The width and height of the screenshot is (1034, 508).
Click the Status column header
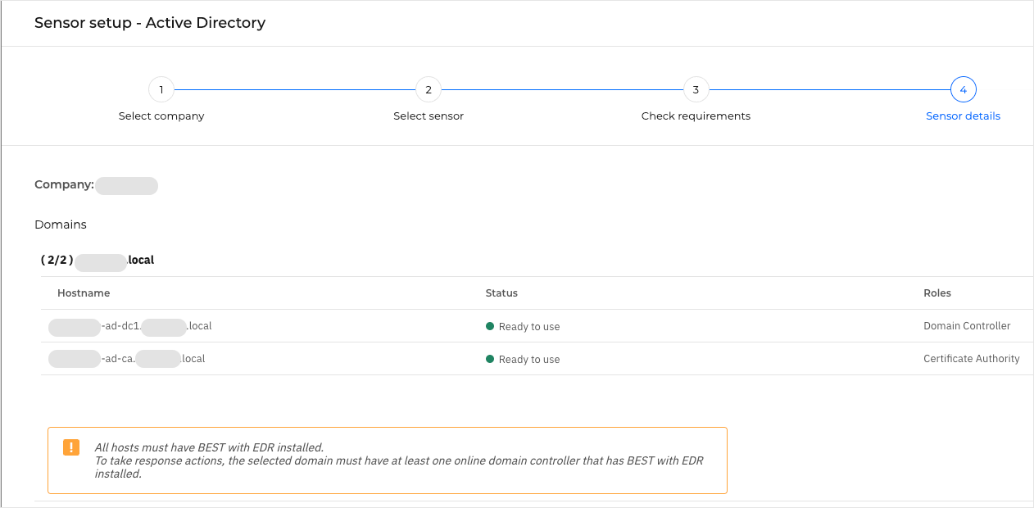click(501, 293)
